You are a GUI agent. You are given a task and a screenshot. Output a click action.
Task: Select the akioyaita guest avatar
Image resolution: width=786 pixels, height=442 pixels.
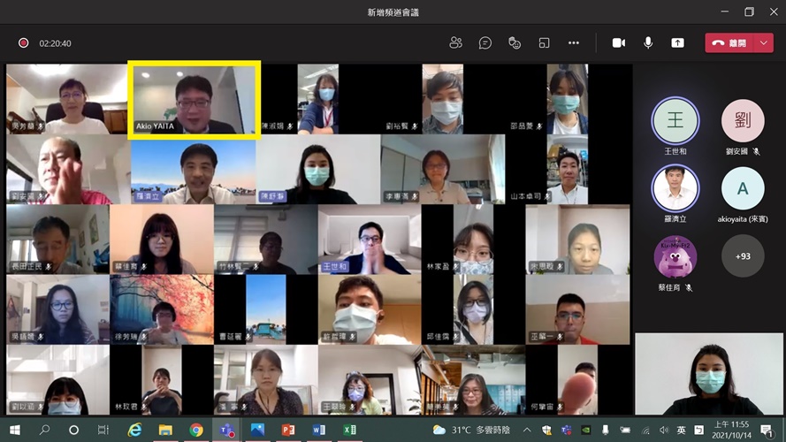(743, 188)
